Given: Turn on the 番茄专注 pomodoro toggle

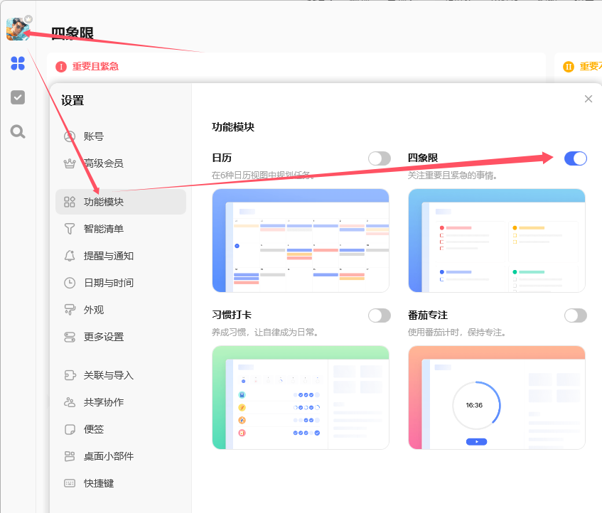Looking at the screenshot, I should click(x=576, y=315).
